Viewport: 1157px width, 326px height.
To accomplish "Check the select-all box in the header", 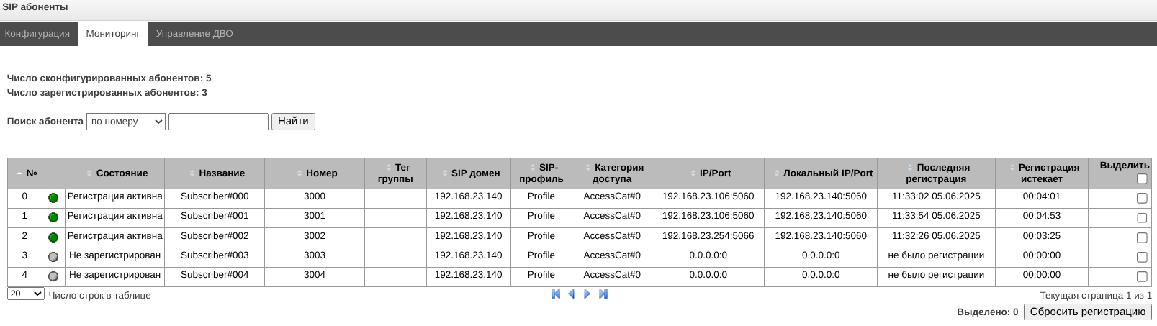I will (x=1141, y=178).
